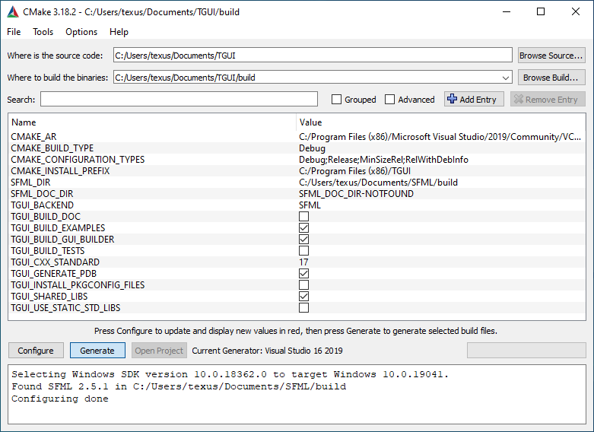The image size is (594, 432).
Task: Click the Browse Build button
Action: tap(551, 78)
